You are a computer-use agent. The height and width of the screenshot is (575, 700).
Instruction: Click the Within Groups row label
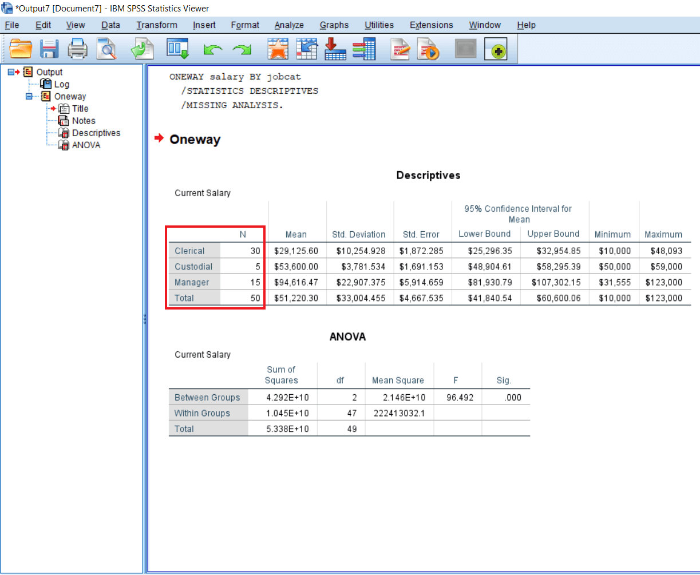[x=202, y=413]
